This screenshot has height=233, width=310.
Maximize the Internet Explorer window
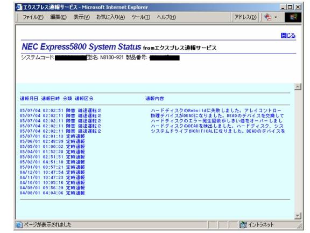pyautogui.click(x=290, y=8)
